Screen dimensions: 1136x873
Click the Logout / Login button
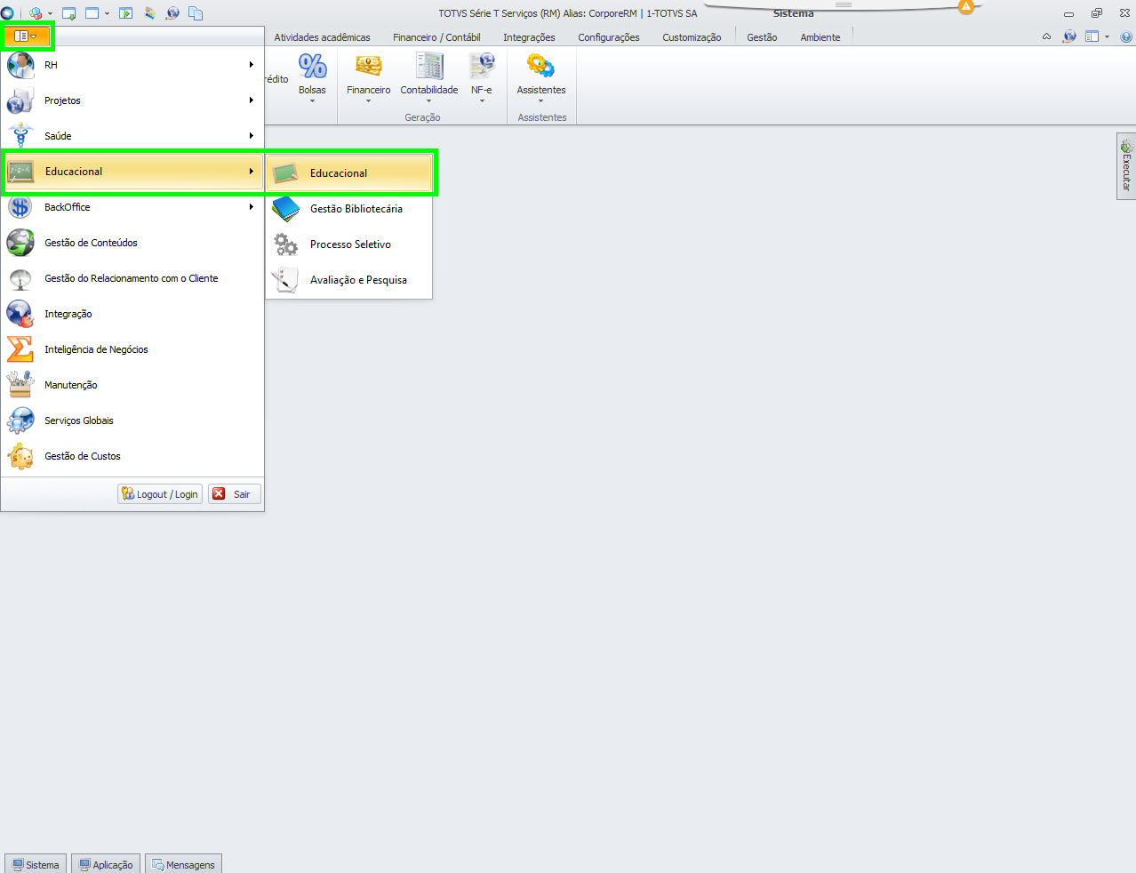click(160, 494)
